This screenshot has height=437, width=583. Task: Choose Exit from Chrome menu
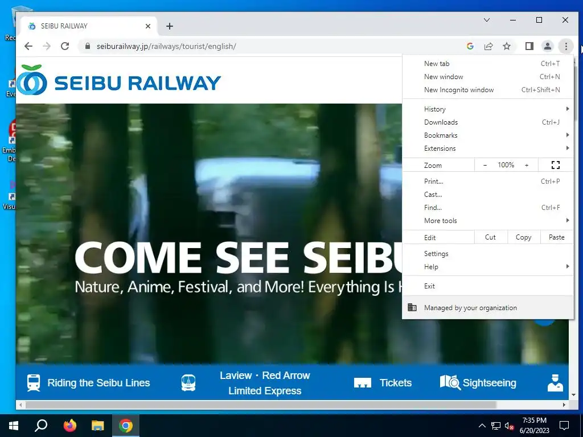(x=488, y=286)
